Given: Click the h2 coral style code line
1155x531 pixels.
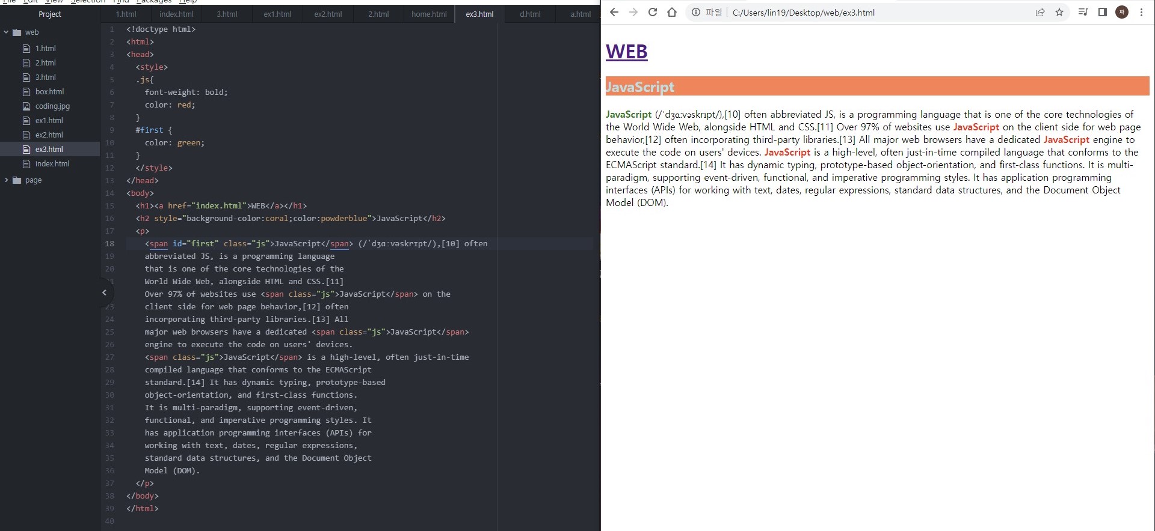Looking at the screenshot, I should pos(291,218).
